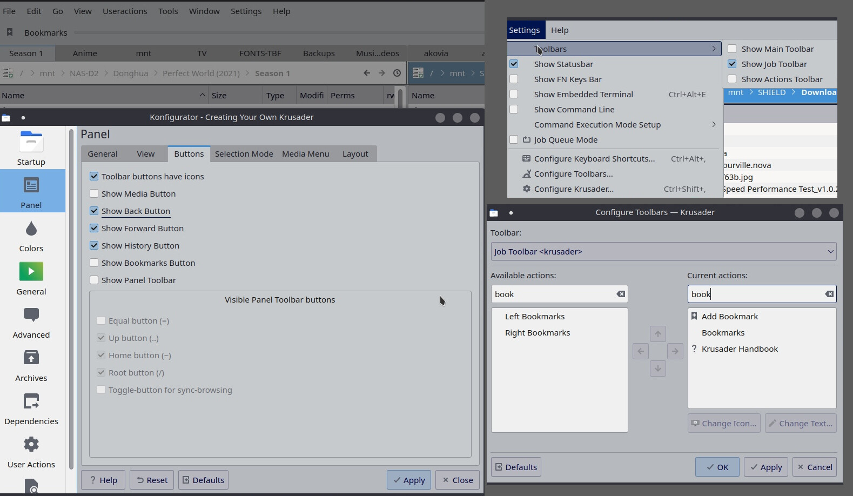Open the Useractions menu

(x=125, y=11)
